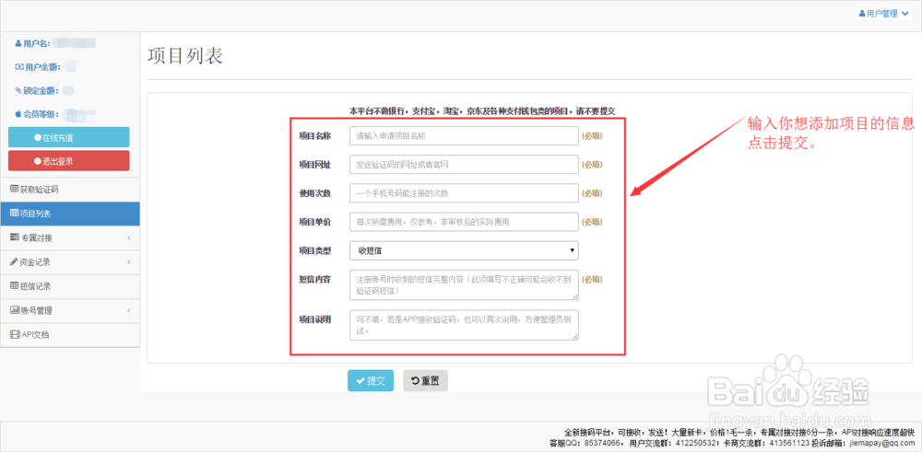Click the 会员等级 label
This screenshot has height=452, width=922.
pyautogui.click(x=41, y=114)
